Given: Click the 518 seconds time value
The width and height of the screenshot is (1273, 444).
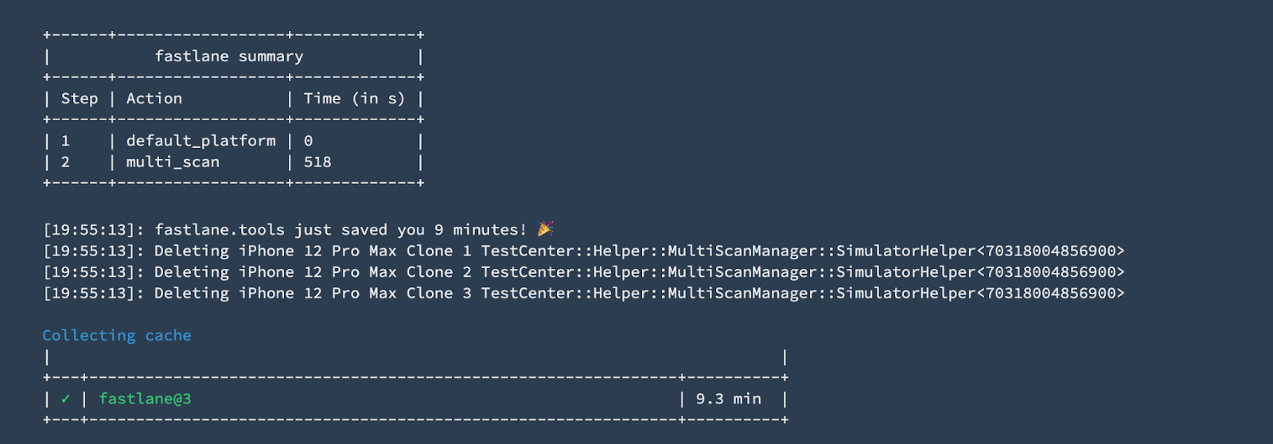Looking at the screenshot, I should point(317,162).
